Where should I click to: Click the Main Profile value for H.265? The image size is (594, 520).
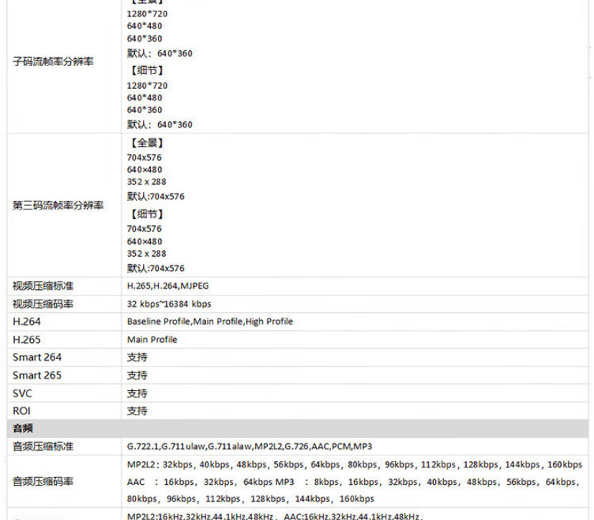[x=152, y=339]
